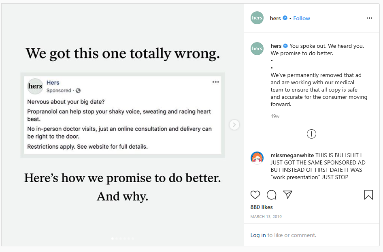Click the 49w caption timestamp

pyautogui.click(x=275, y=116)
